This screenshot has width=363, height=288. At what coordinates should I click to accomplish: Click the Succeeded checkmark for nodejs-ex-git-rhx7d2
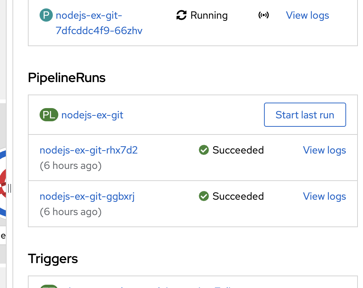pos(203,150)
